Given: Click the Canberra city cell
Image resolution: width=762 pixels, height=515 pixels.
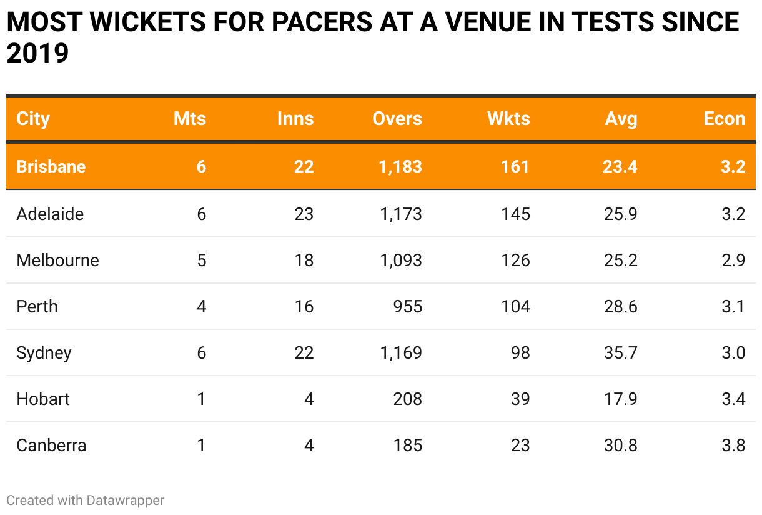Looking at the screenshot, I should [x=51, y=446].
